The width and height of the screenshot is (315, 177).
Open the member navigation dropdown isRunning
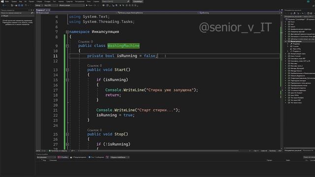(239, 13)
